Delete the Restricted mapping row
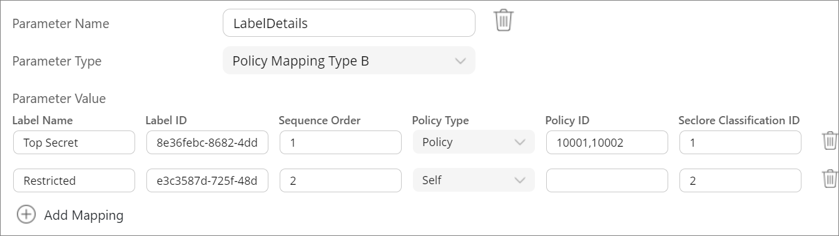This screenshot has width=839, height=236. pyautogui.click(x=830, y=179)
